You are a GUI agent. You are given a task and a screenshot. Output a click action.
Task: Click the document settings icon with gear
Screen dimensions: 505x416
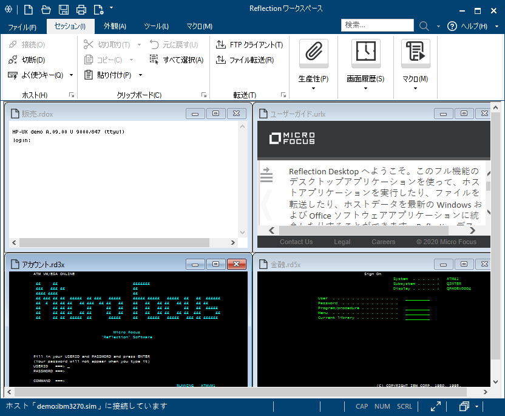tap(98, 10)
